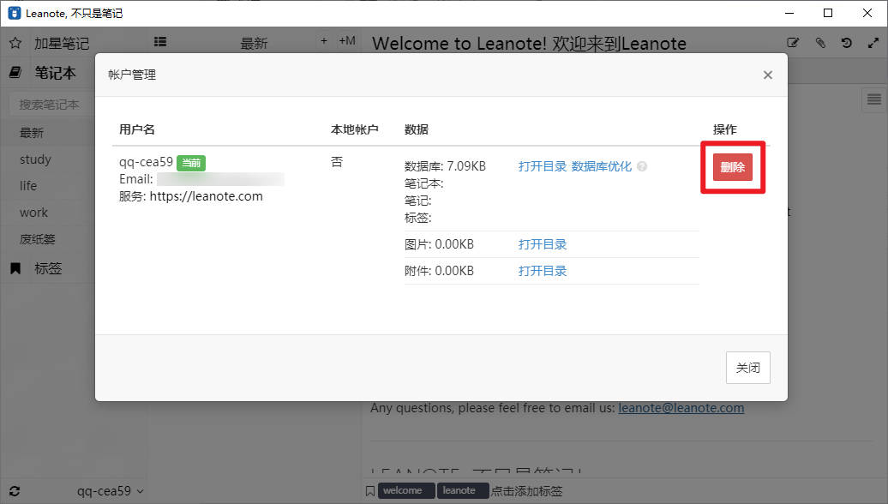
Task: Click the note title Welcome to Leanote
Action: pyautogui.click(x=529, y=44)
